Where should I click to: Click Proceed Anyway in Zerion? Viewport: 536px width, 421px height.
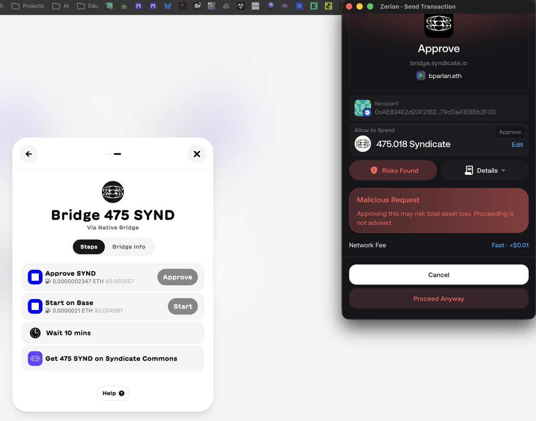click(439, 298)
